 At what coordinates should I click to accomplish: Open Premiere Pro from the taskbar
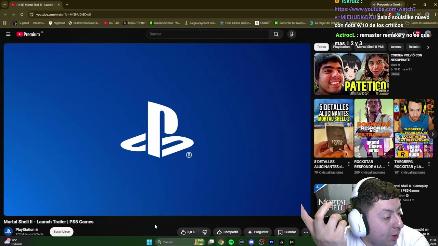271,242
